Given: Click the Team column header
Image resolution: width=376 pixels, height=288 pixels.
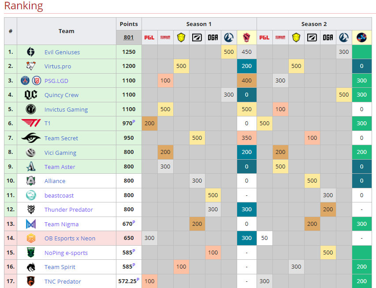Looking at the screenshot, I should 67,31.
